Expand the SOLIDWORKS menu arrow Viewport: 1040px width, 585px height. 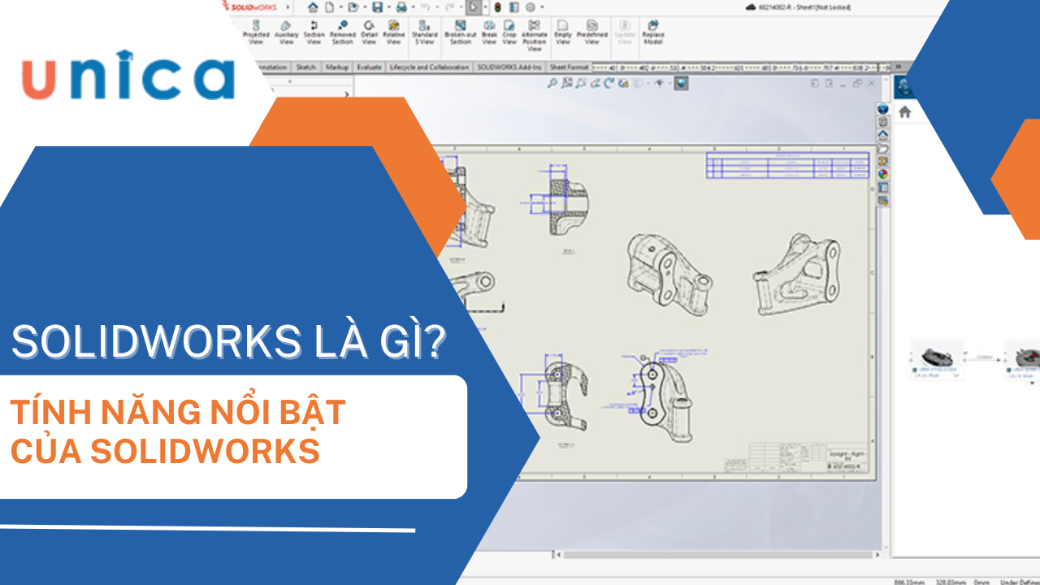pos(288,7)
